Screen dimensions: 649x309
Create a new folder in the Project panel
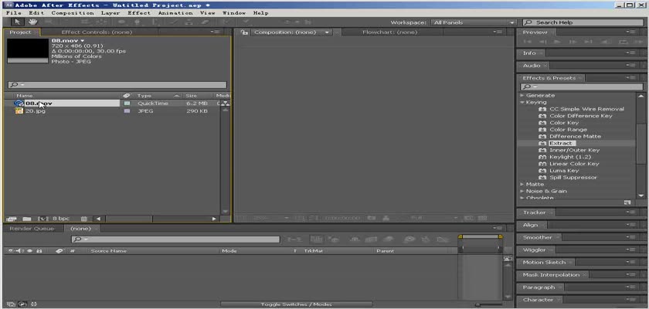(x=26, y=219)
